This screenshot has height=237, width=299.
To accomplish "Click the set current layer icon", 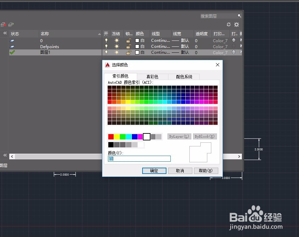I will (x=11, y=24).
